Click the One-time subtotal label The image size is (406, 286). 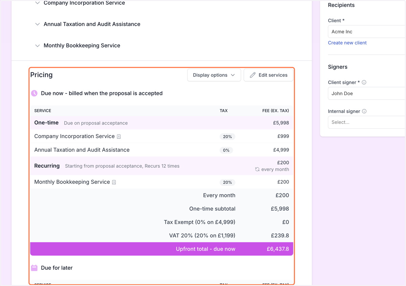pos(212,209)
